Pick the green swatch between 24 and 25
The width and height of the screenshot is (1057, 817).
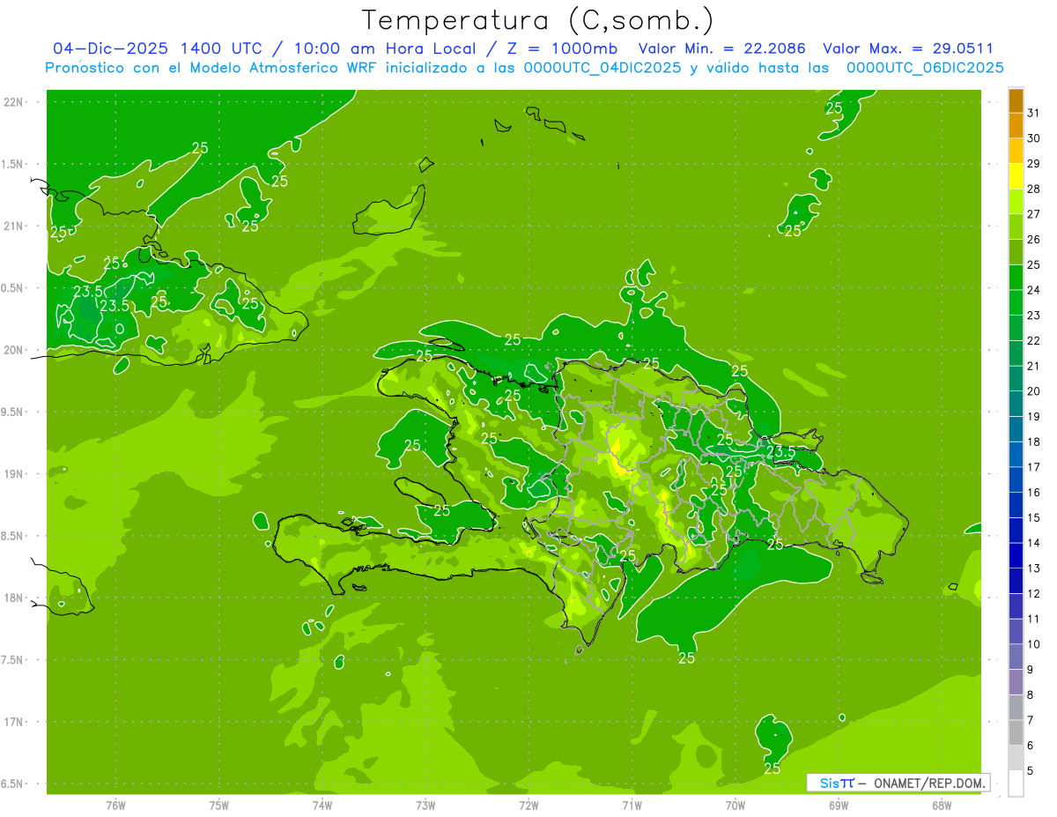[1016, 278]
